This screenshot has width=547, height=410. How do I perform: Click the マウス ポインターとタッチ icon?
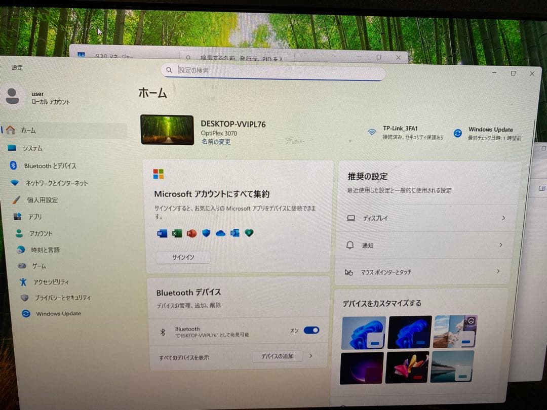coord(348,272)
